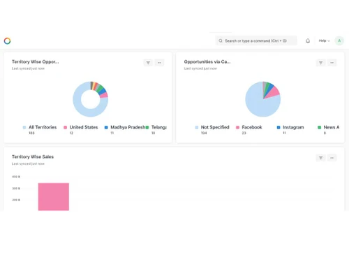
Task: Open the notifications bell
Action: [308, 41]
